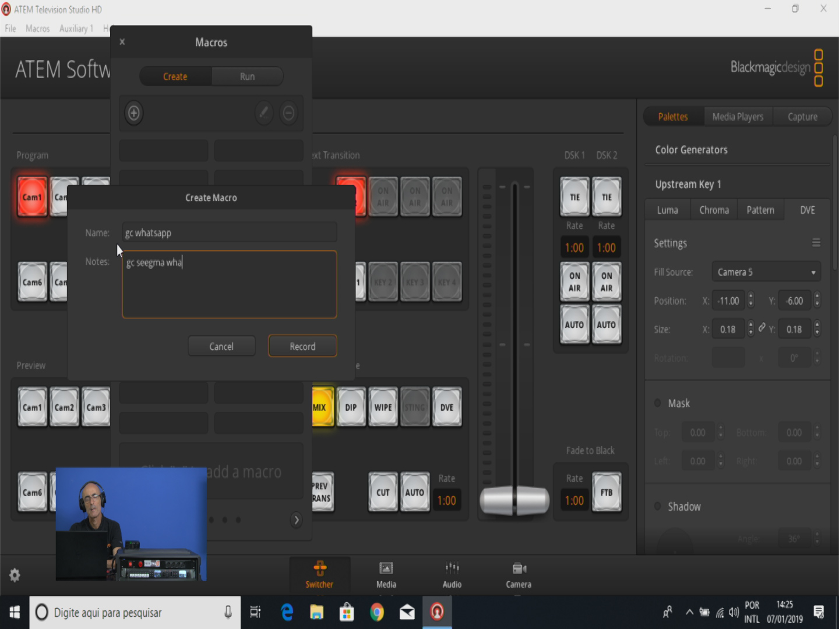
Task: Click the macro Name input field
Action: click(x=230, y=232)
